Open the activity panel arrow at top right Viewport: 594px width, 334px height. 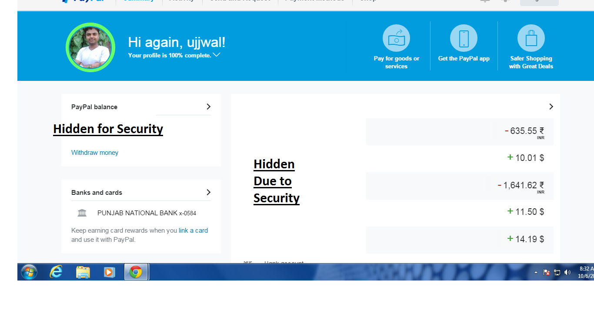(551, 107)
